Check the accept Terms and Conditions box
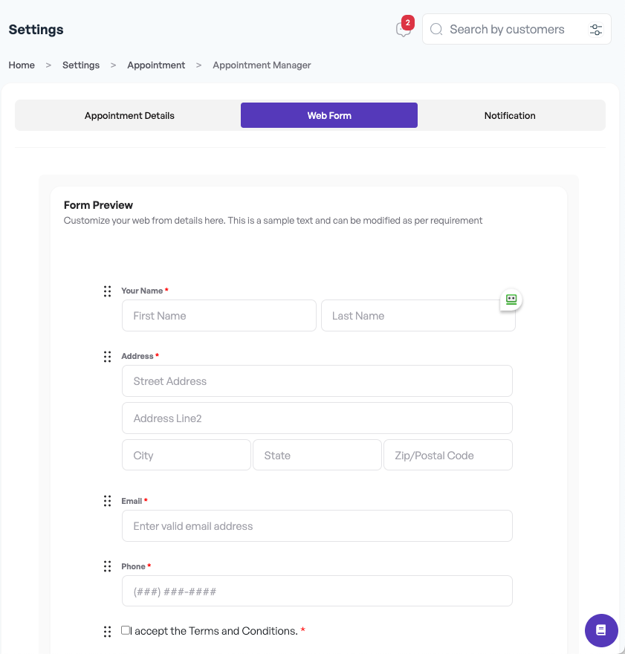 click(125, 629)
